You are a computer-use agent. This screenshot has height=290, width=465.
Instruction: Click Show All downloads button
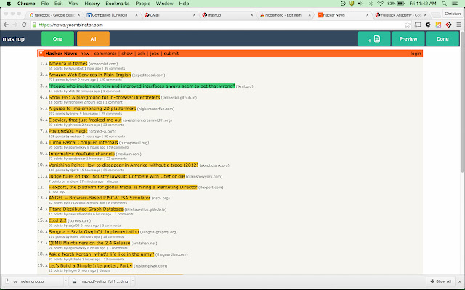[x=441, y=281]
